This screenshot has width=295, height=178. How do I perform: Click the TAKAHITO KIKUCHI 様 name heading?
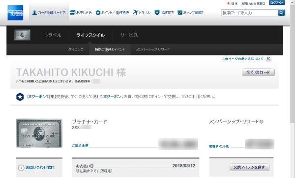tap(71, 73)
